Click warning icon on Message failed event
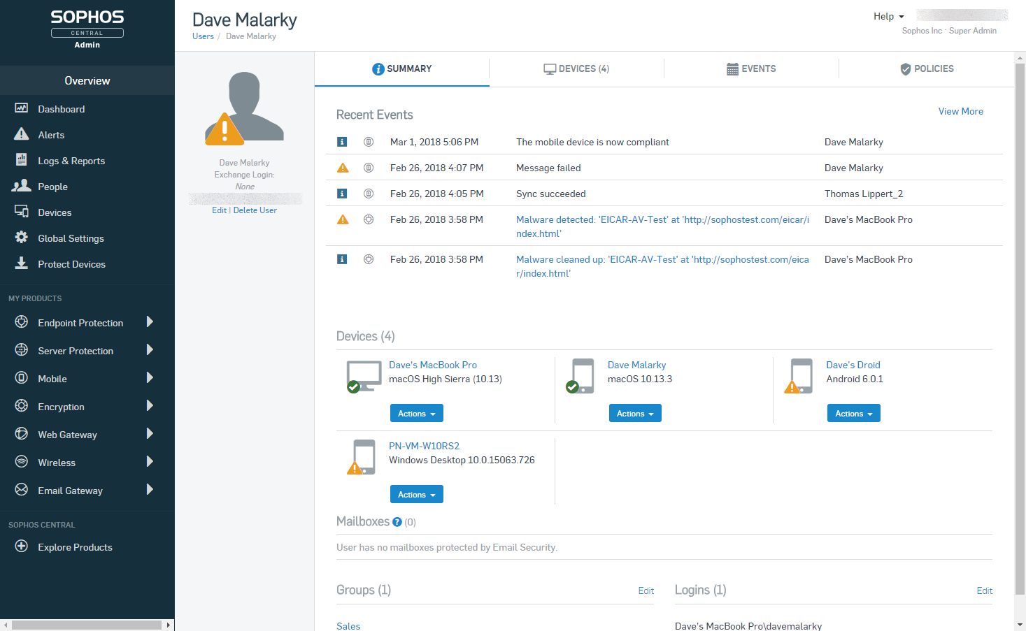This screenshot has width=1026, height=631. click(x=343, y=168)
